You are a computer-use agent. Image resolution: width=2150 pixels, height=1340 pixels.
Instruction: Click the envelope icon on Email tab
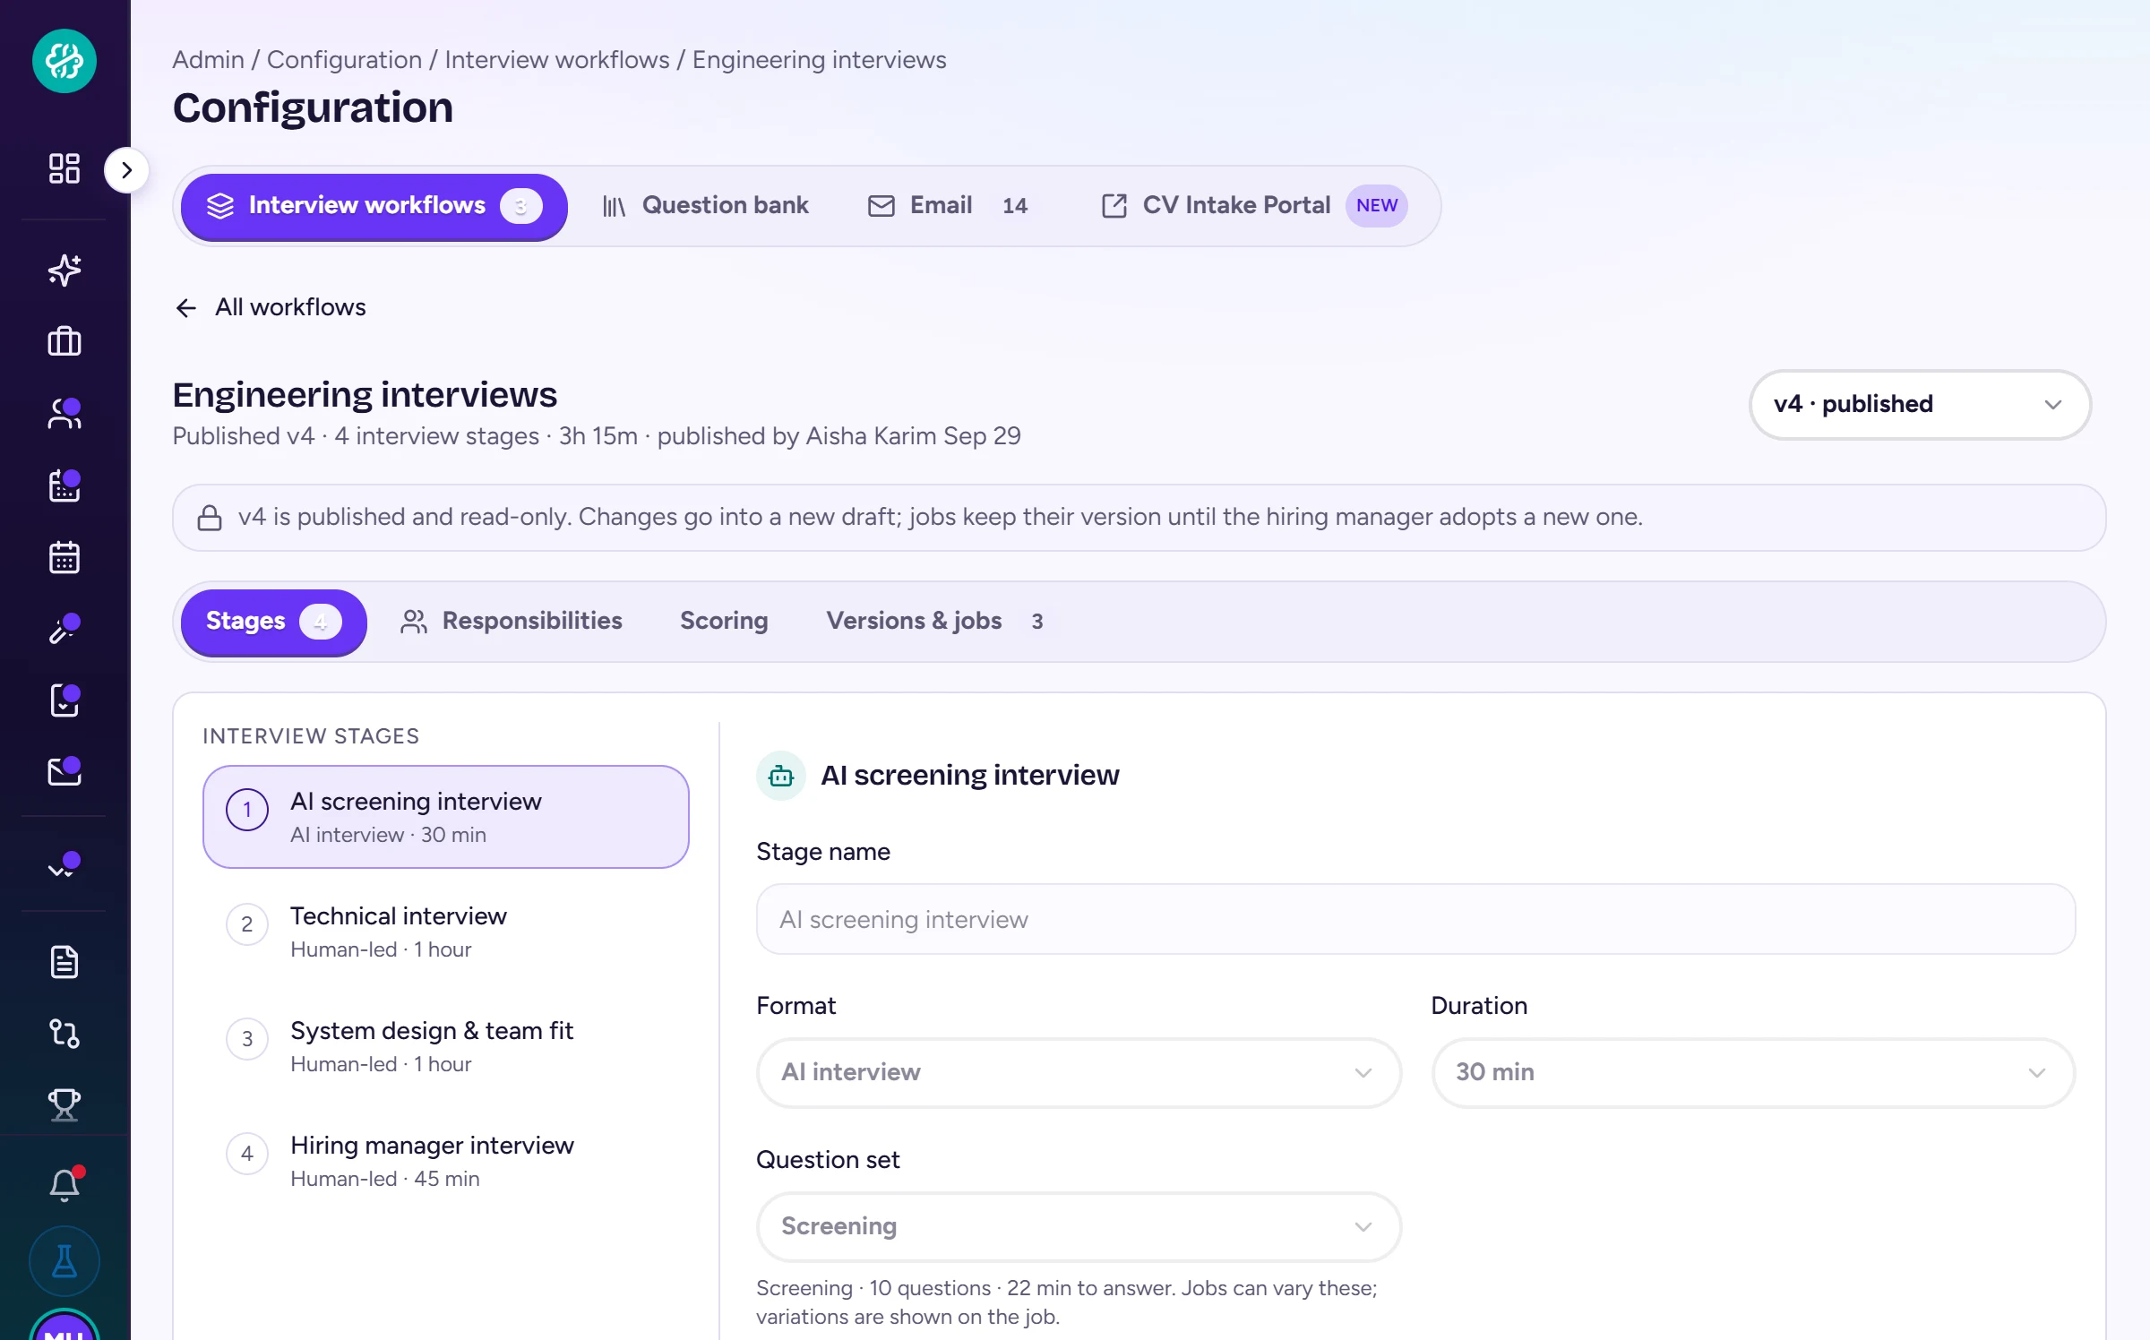(x=881, y=206)
